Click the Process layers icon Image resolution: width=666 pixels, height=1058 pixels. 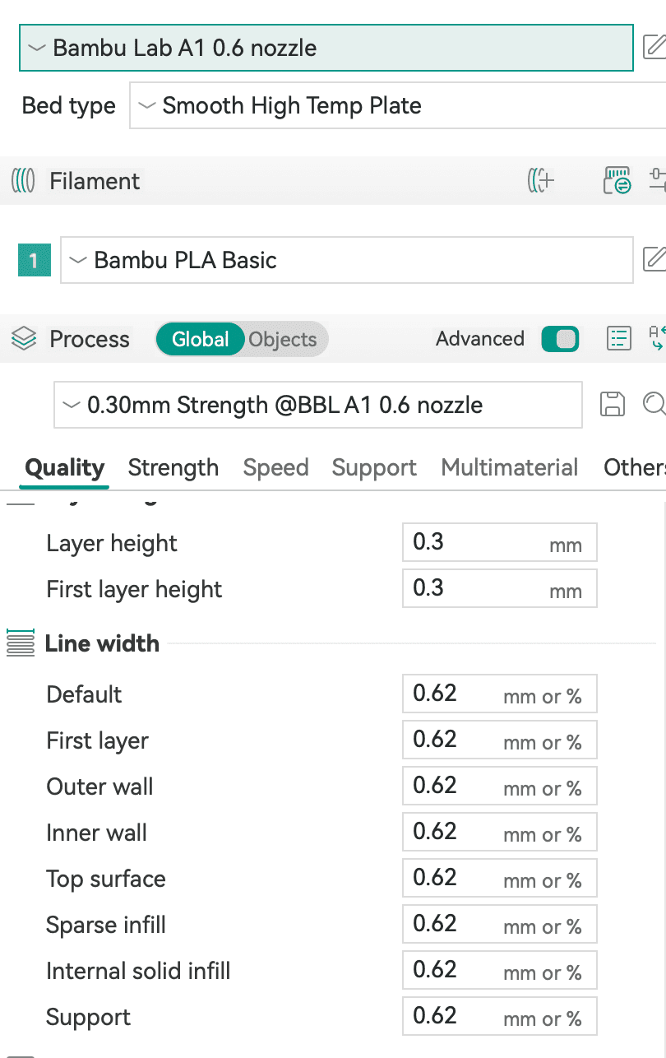(25, 339)
